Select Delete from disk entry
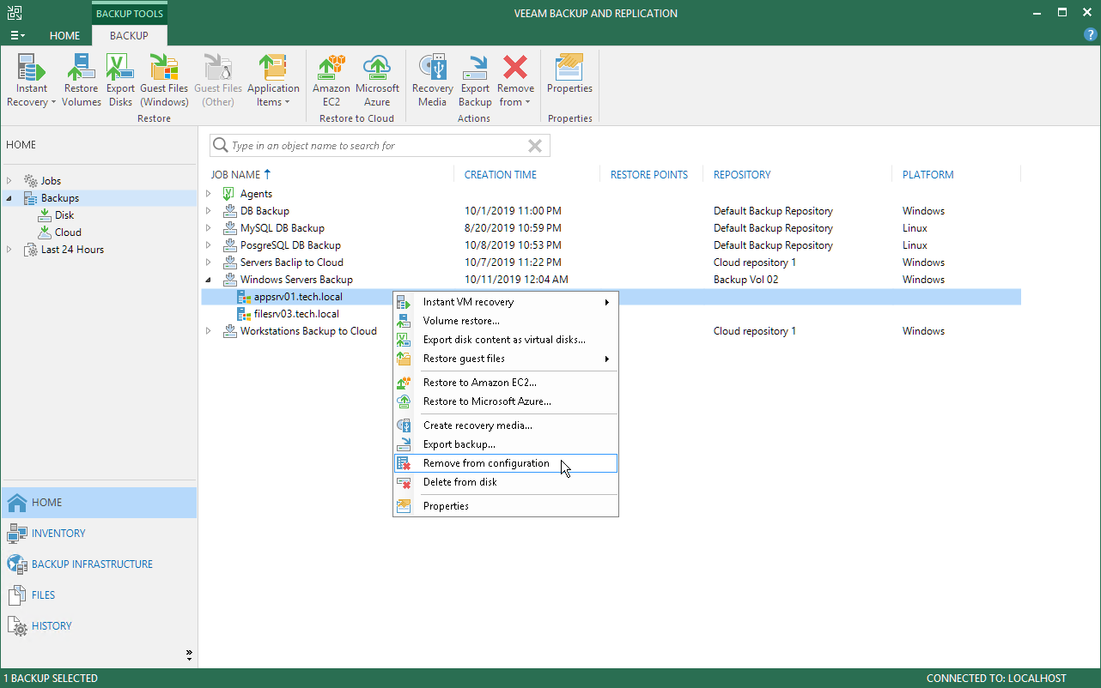This screenshot has width=1101, height=688. (506, 482)
